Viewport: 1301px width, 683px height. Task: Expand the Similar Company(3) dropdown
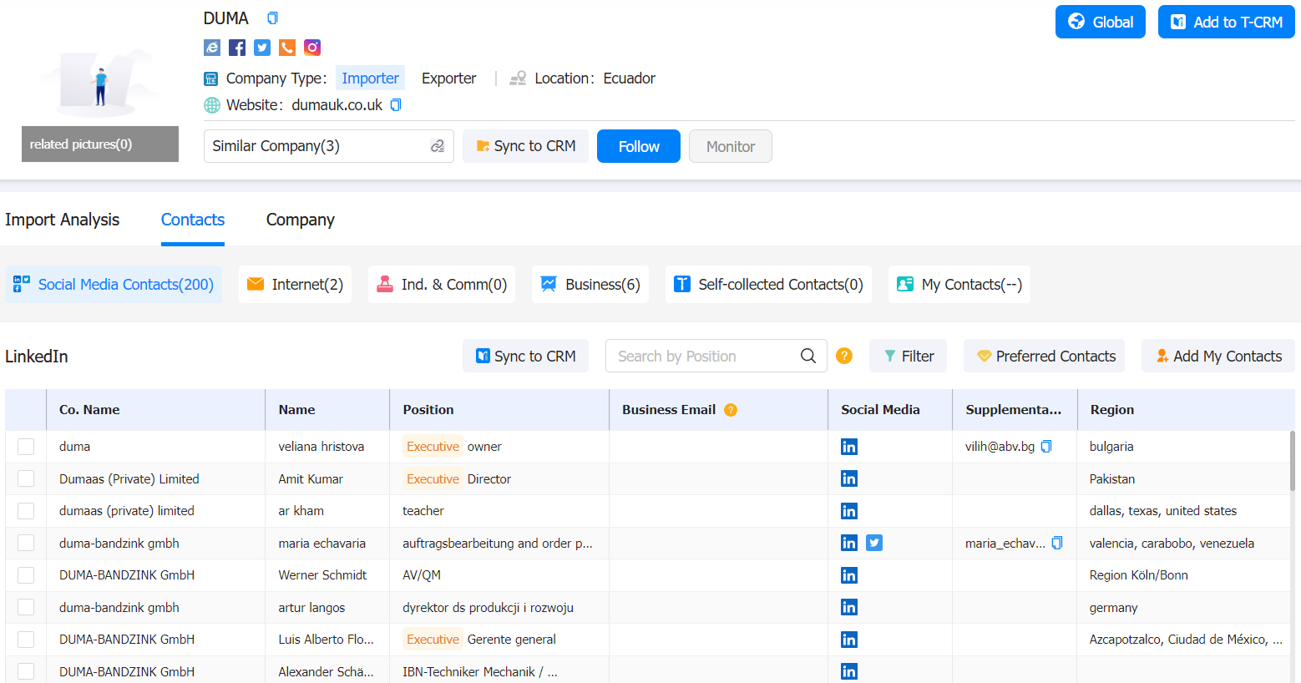click(329, 146)
